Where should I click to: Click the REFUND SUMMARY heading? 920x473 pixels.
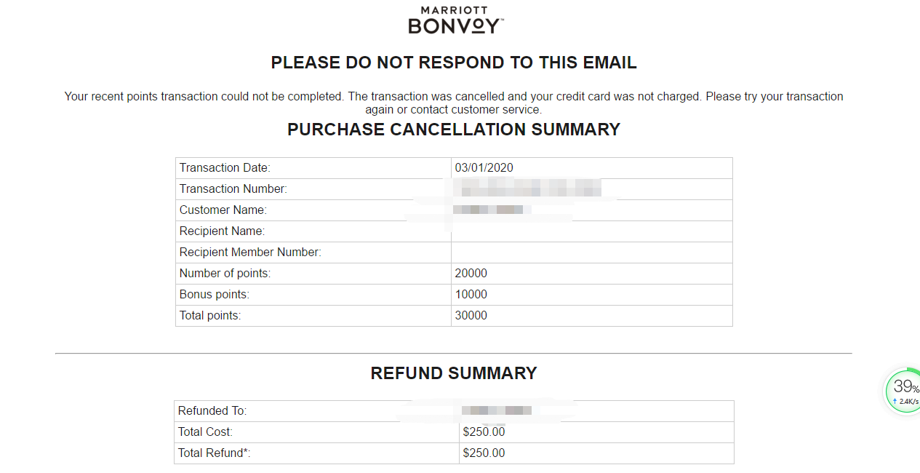[x=454, y=373]
